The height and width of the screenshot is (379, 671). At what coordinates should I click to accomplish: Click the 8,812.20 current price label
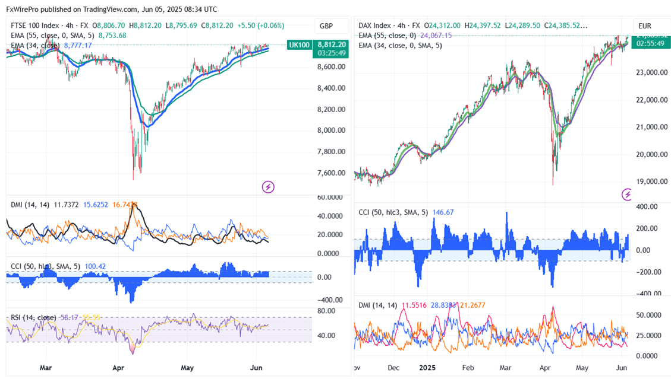331,44
